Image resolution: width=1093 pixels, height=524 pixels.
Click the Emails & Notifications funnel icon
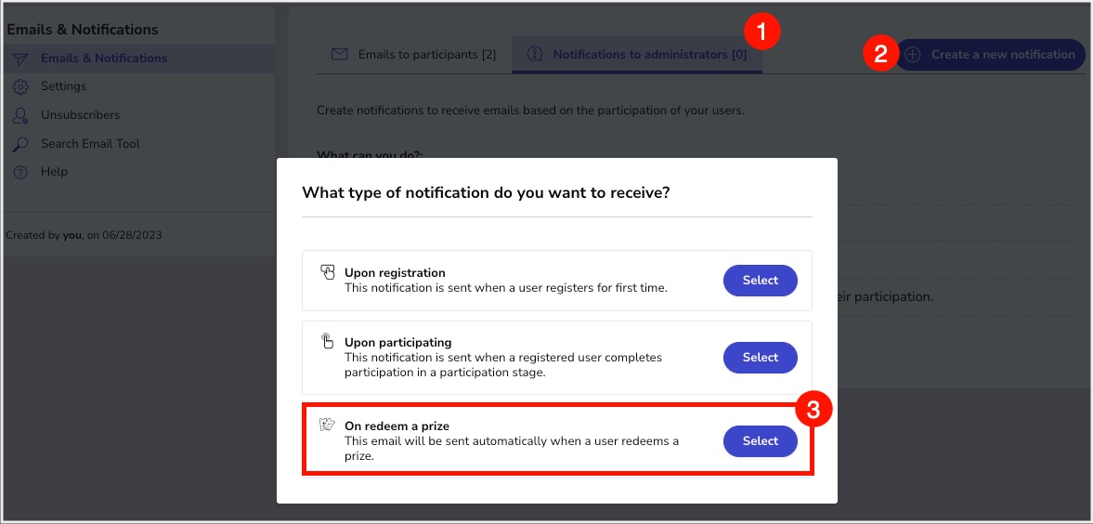point(21,59)
